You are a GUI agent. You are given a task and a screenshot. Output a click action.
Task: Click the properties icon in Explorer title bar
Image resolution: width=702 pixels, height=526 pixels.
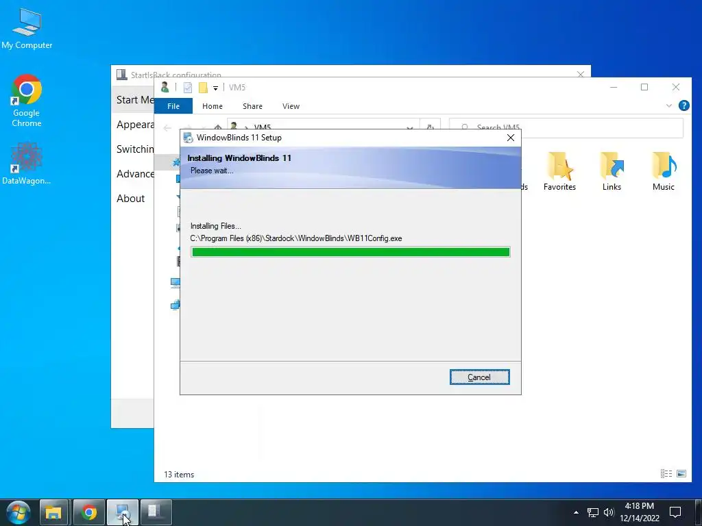pos(188,88)
